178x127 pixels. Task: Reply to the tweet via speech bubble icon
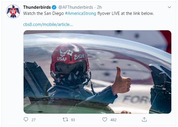tap(26, 119)
